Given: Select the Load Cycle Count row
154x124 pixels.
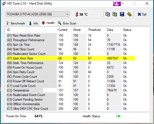Looking at the screenshot, I should point(71,86).
